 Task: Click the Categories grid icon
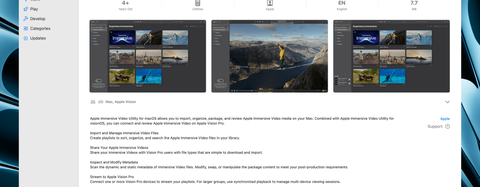tap(26, 29)
